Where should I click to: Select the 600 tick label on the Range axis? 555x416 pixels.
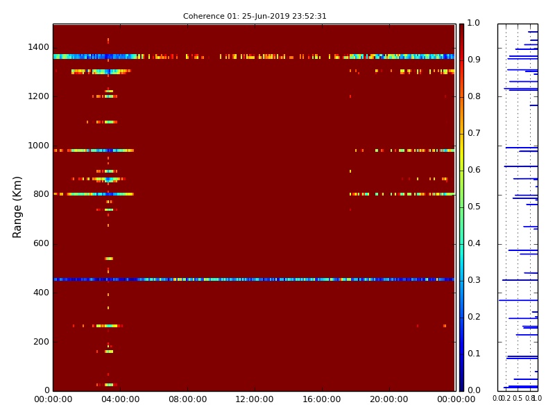pos(41,243)
